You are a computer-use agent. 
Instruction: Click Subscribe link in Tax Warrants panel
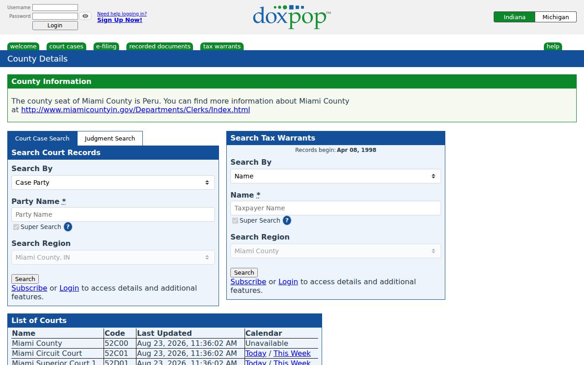tap(248, 282)
